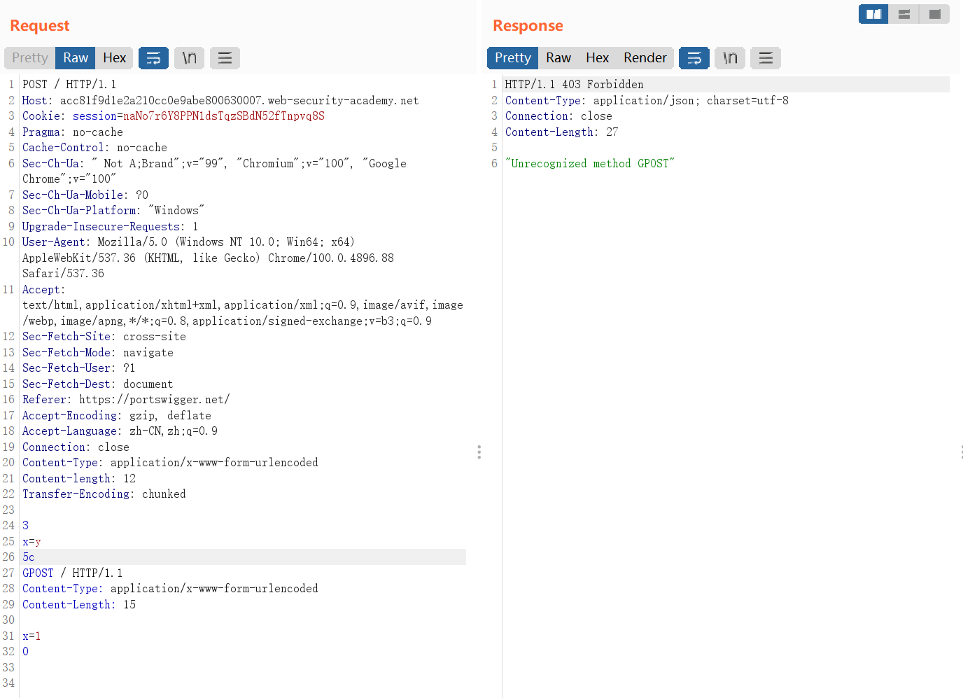
Task: Click the 'Upgrade-Insecure-Requests: 1' header line
Action: (111, 227)
